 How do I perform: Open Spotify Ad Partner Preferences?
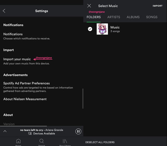point(38,87)
